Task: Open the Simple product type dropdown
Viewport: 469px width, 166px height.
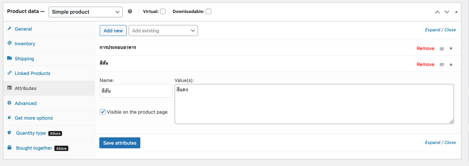Action: click(85, 12)
